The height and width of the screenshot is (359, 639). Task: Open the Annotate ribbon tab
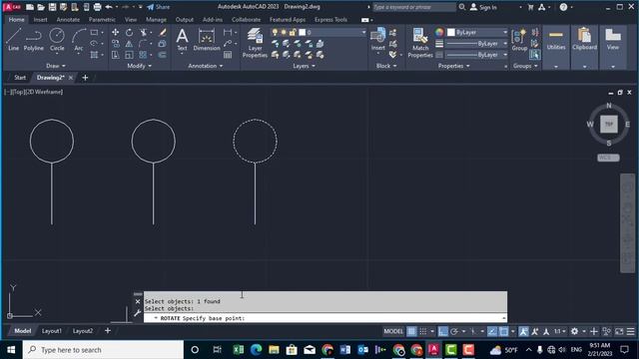68,20
